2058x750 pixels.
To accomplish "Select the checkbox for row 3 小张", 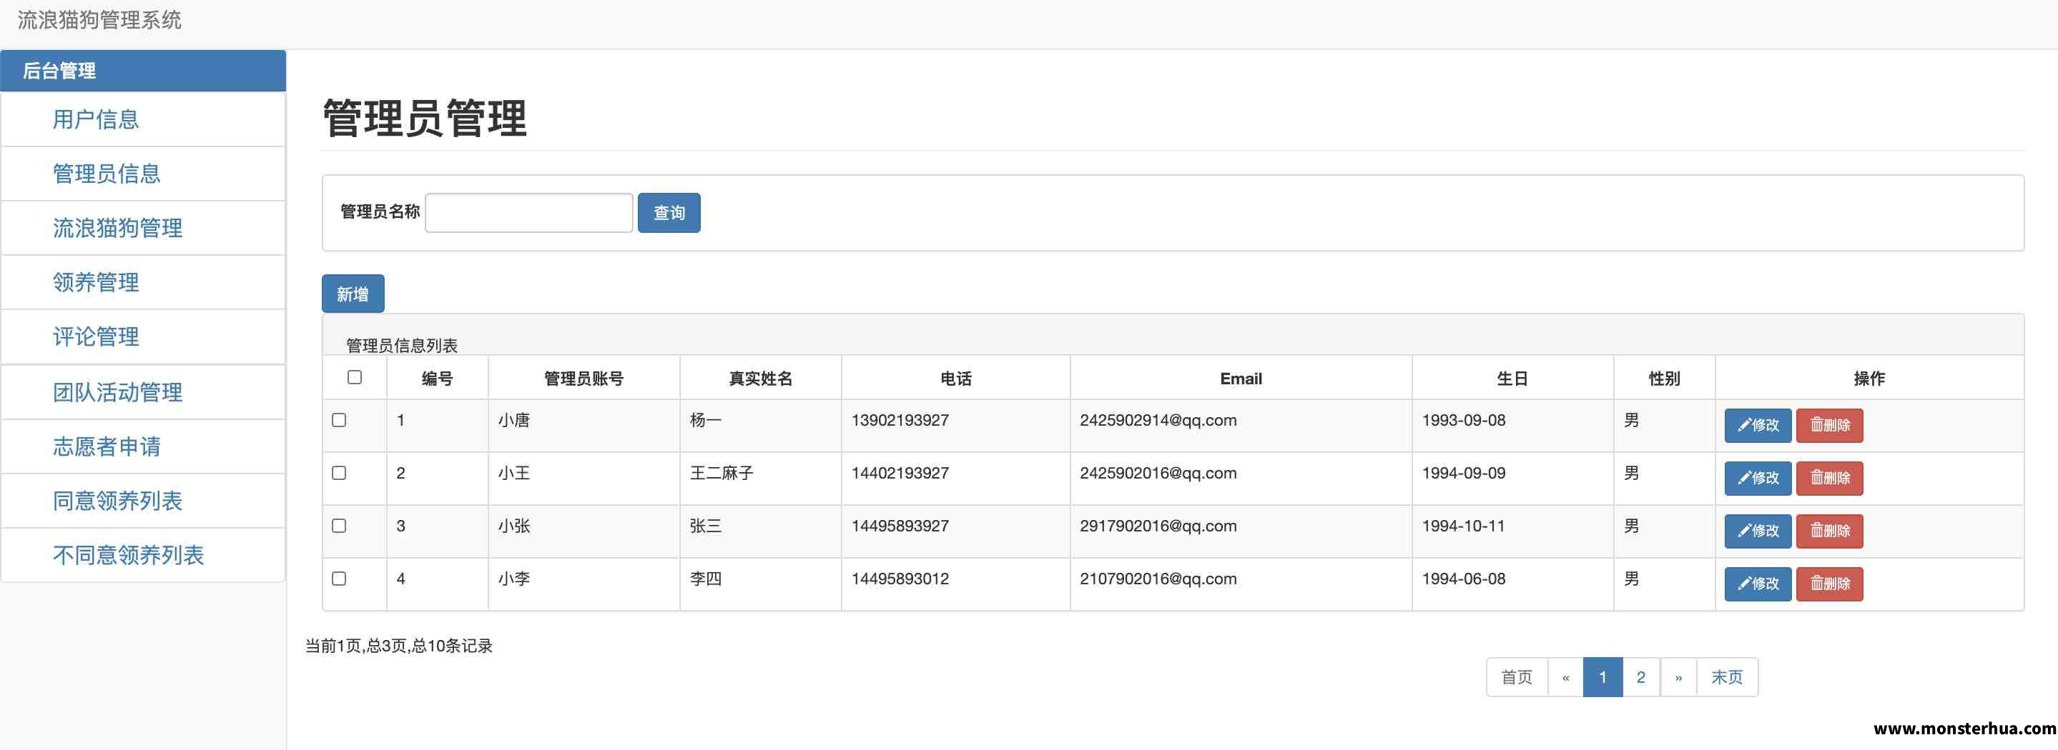I will coord(339,525).
